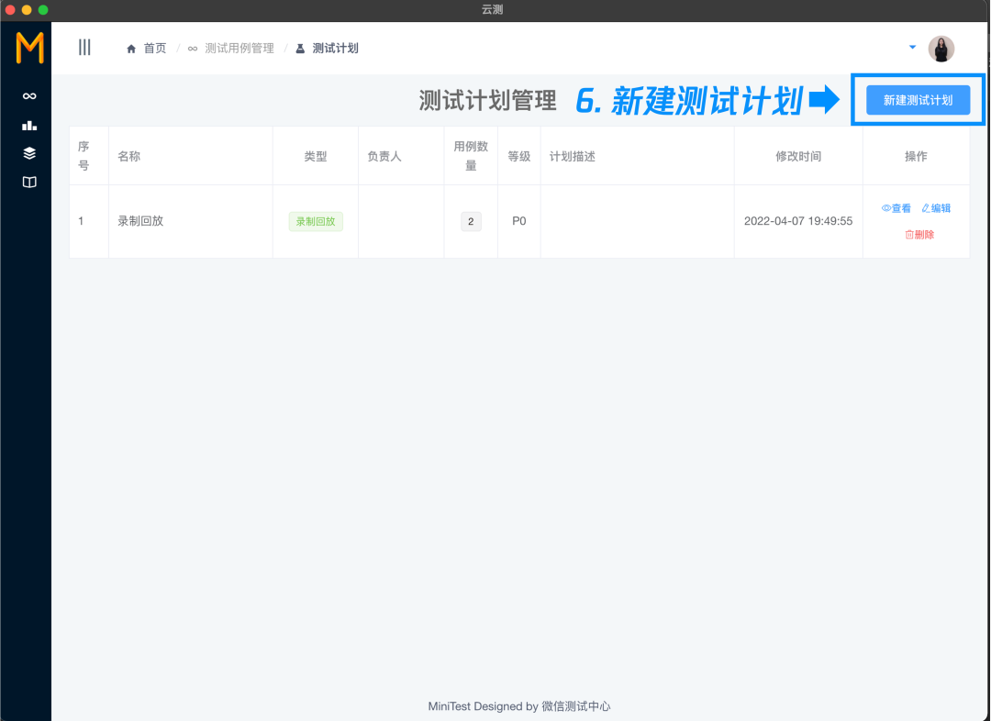View the 录制回放 plan with 查看
Image resolution: width=991 pixels, height=721 pixels.
[x=896, y=208]
